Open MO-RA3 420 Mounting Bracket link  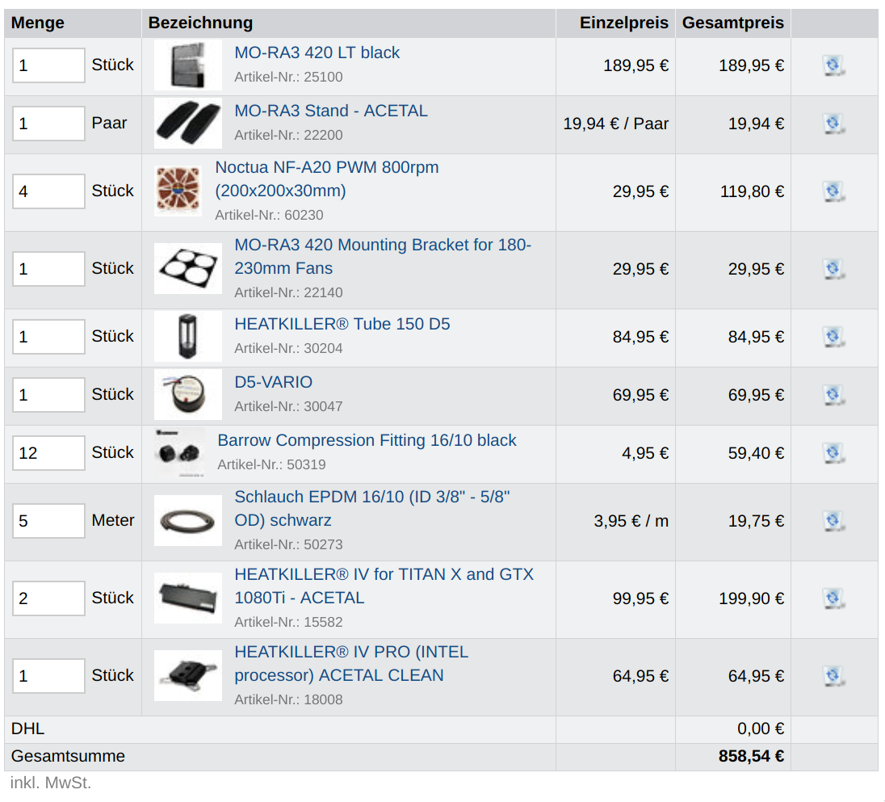(383, 256)
